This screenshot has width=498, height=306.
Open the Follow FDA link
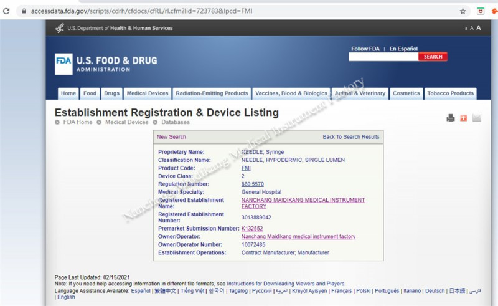(365, 49)
